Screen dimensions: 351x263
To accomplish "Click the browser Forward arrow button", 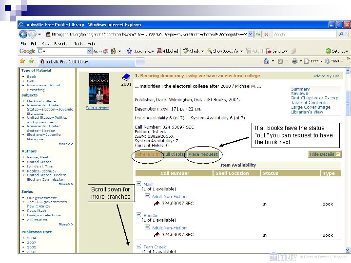I will [x=32, y=34].
